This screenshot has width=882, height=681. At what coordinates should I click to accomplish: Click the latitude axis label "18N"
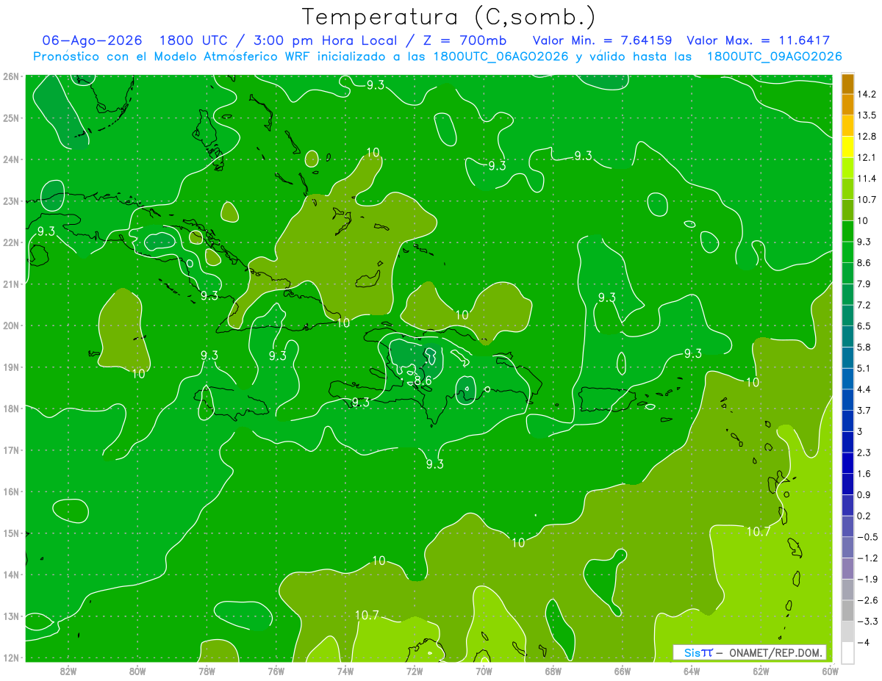click(x=10, y=408)
